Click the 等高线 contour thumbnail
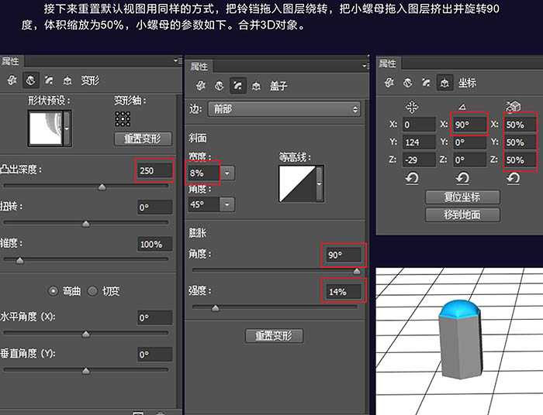The width and height of the screenshot is (543, 415). coord(298,183)
